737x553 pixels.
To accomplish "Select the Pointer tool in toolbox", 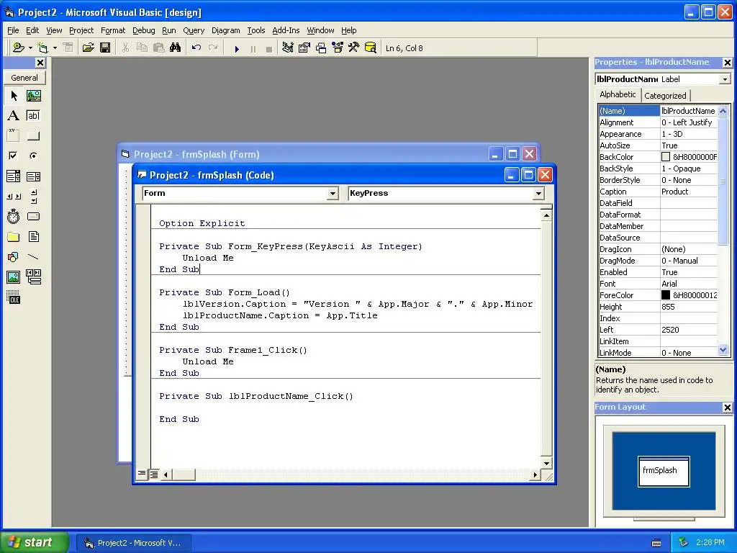I will 14,96.
